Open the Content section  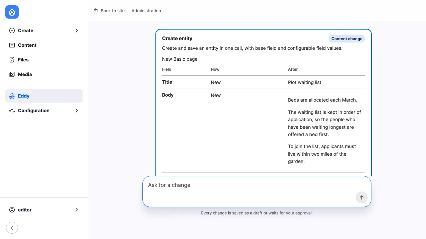44,45
